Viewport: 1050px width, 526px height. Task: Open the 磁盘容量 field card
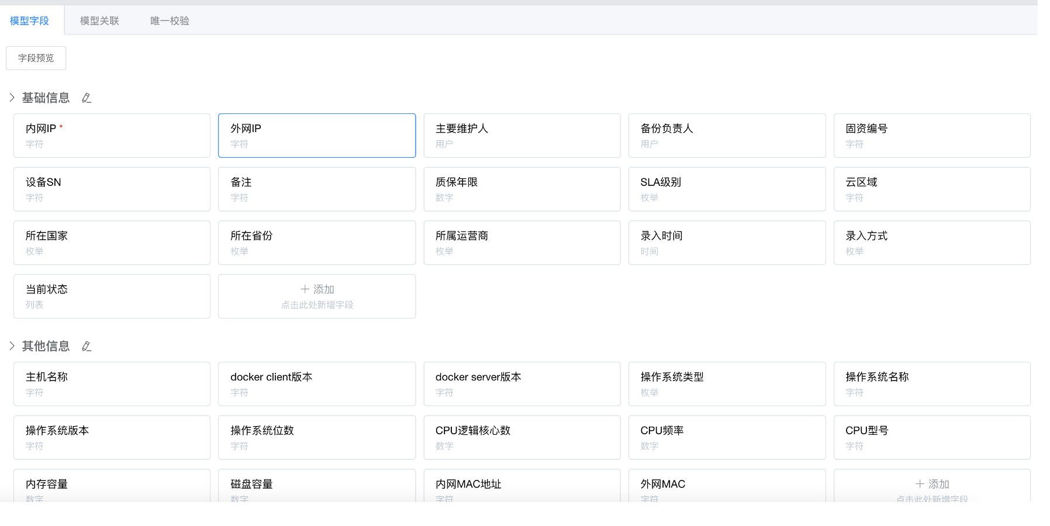[x=317, y=486]
